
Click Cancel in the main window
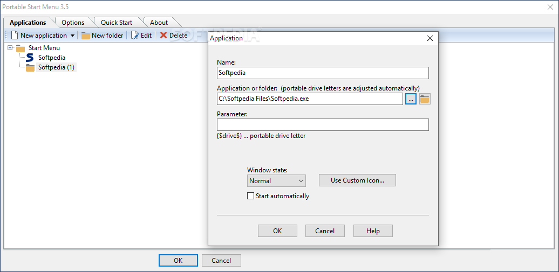coord(221,260)
